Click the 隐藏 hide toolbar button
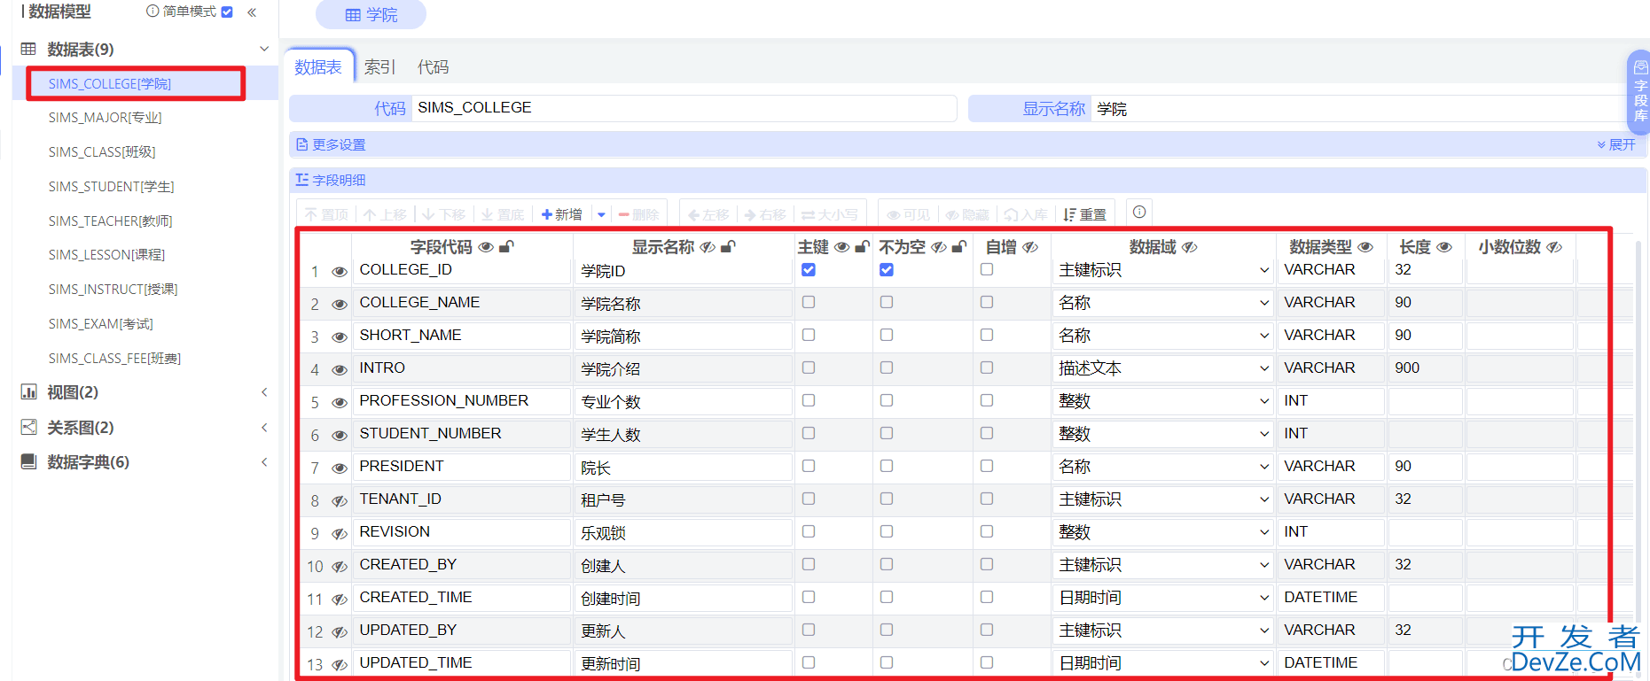The height and width of the screenshot is (681, 1650). click(x=966, y=214)
